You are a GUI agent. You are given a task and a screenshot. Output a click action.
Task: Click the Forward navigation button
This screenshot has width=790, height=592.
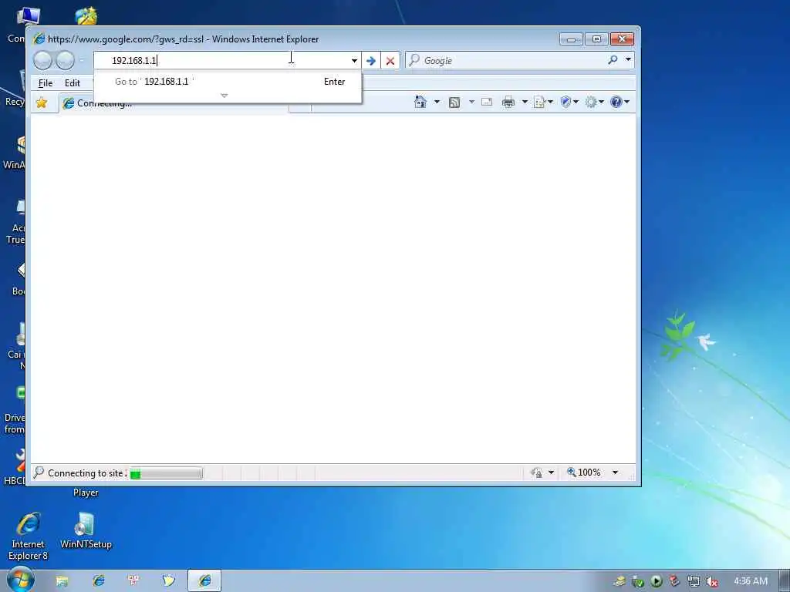(x=65, y=61)
